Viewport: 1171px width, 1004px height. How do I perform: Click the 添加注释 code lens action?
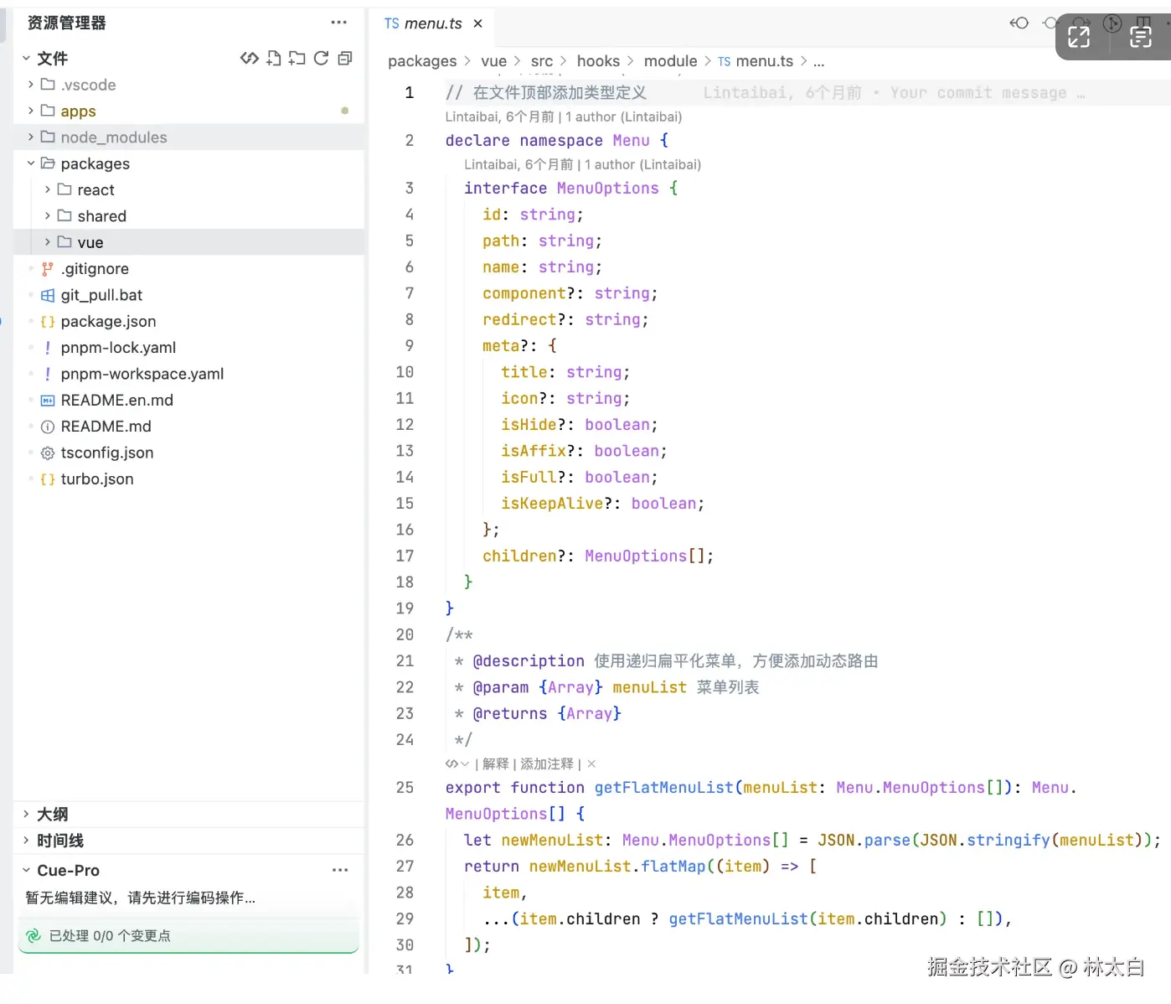(547, 763)
